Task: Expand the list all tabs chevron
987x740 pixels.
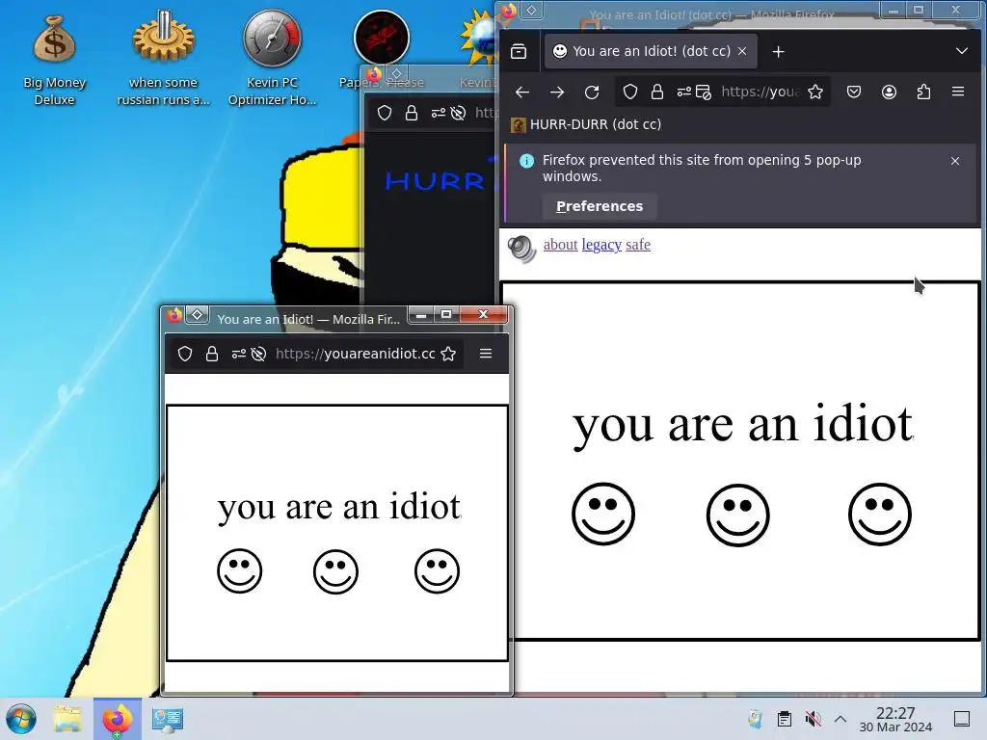Action: coord(961,51)
